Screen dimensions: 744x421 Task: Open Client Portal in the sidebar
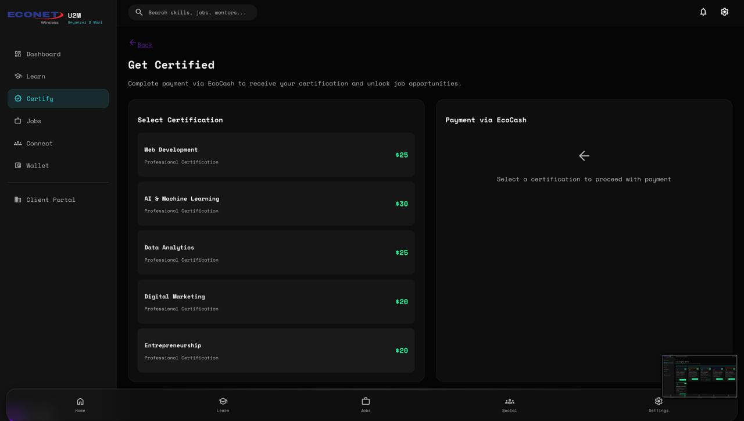[x=58, y=199]
